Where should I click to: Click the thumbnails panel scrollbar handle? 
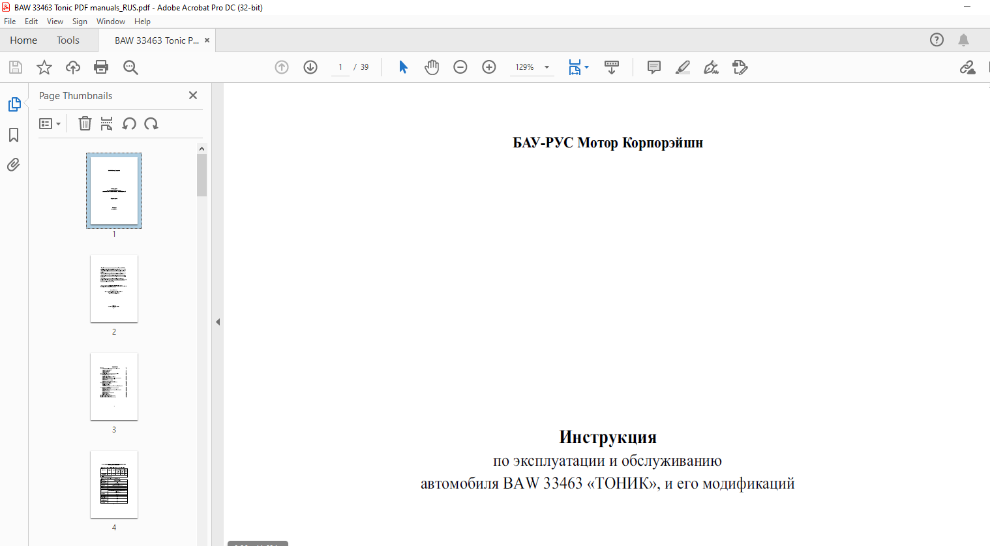point(202,175)
